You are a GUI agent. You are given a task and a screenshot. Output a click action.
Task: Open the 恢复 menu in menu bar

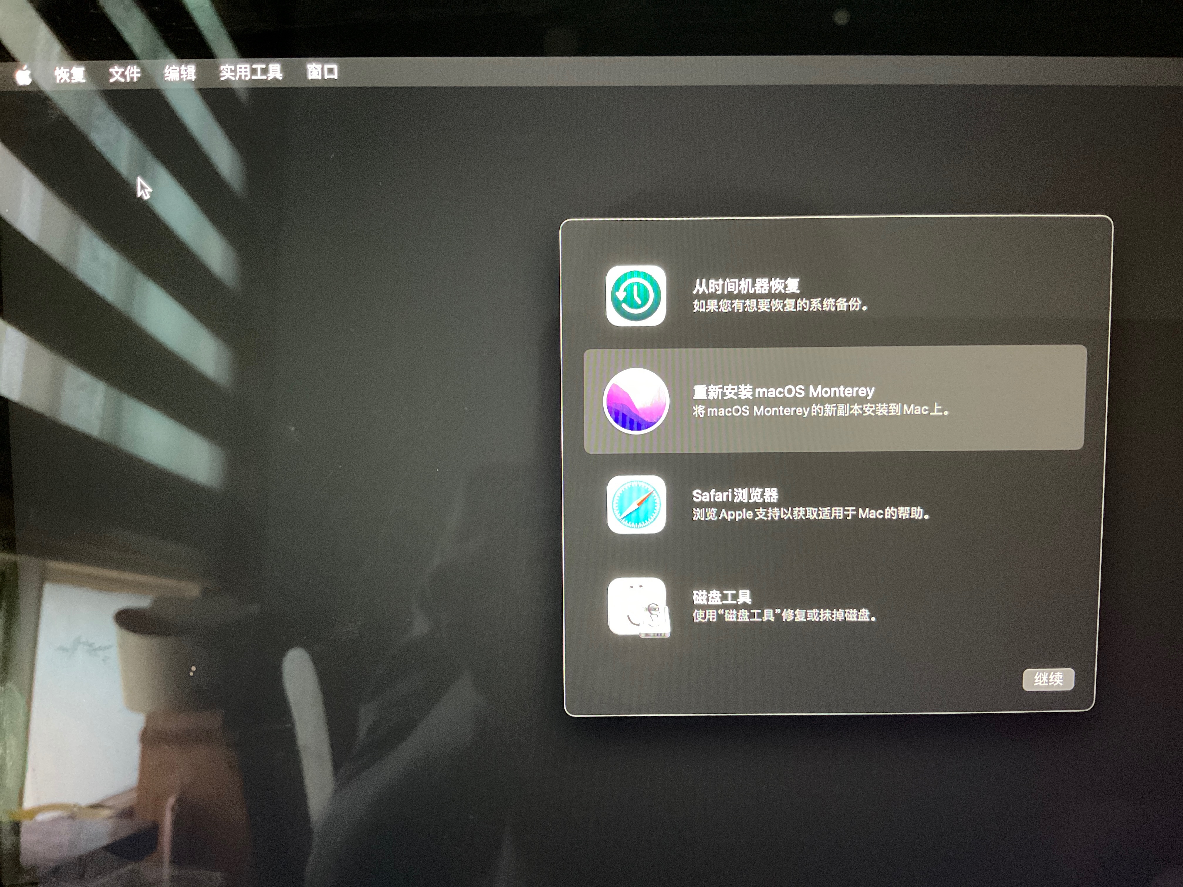[70, 74]
